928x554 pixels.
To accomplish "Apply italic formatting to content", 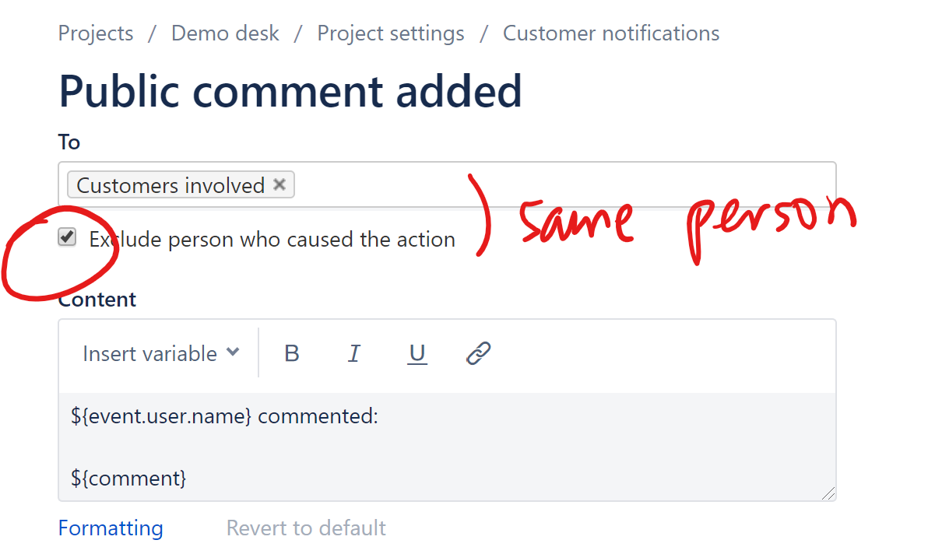I will point(354,353).
